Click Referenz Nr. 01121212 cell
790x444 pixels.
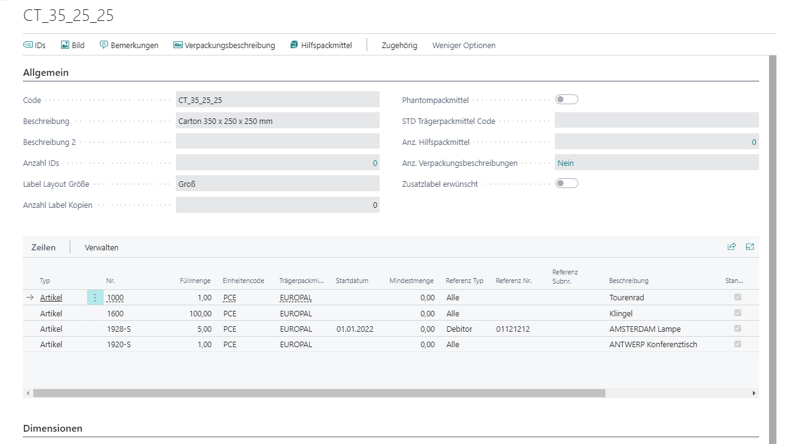(x=513, y=329)
